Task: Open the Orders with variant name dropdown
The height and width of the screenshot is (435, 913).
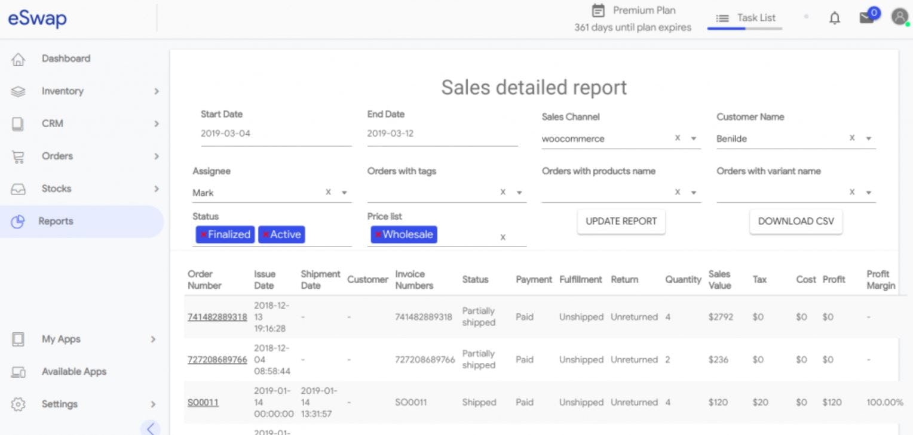Action: pos(868,193)
